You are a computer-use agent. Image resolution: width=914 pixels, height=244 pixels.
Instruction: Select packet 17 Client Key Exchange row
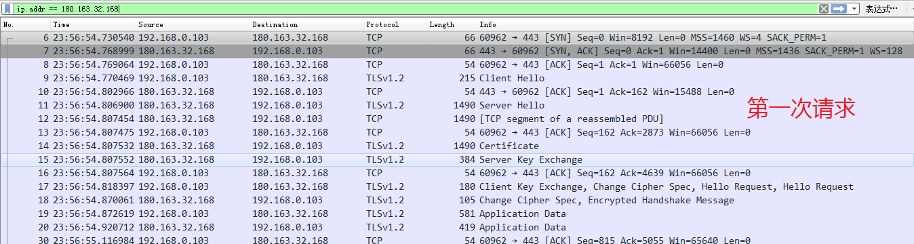[x=457, y=186]
